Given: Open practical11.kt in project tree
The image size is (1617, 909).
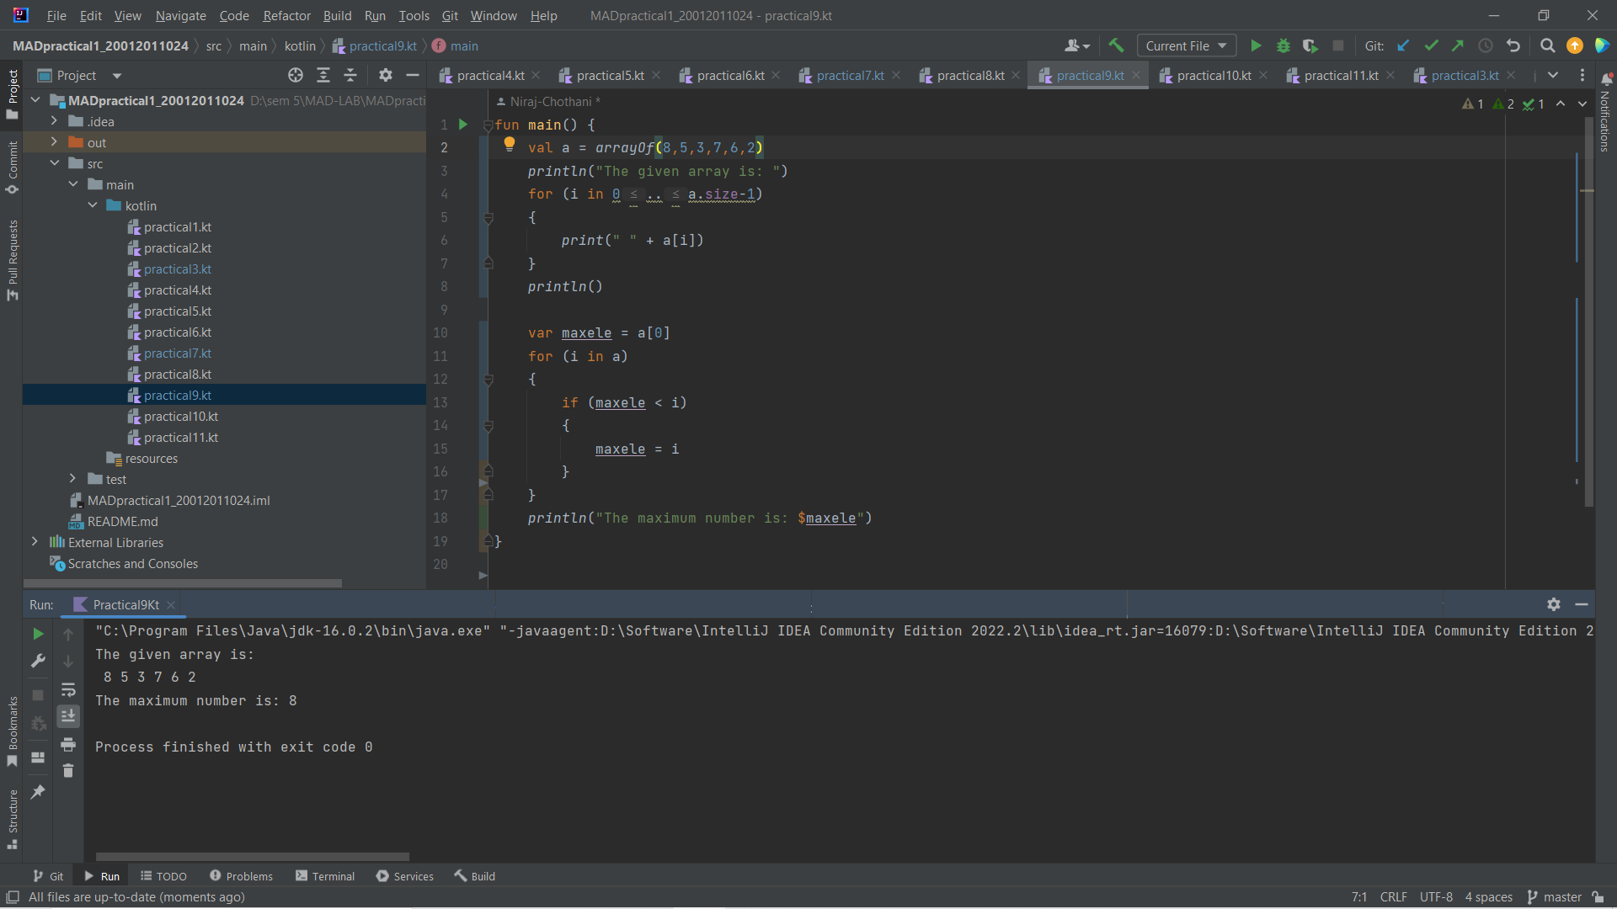Looking at the screenshot, I should point(180,438).
